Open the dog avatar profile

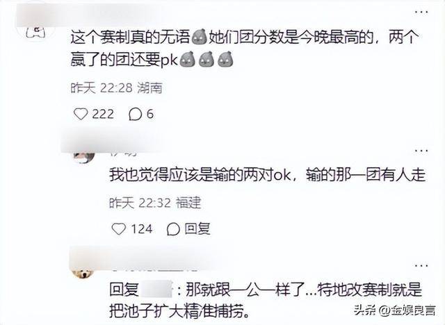83,274
